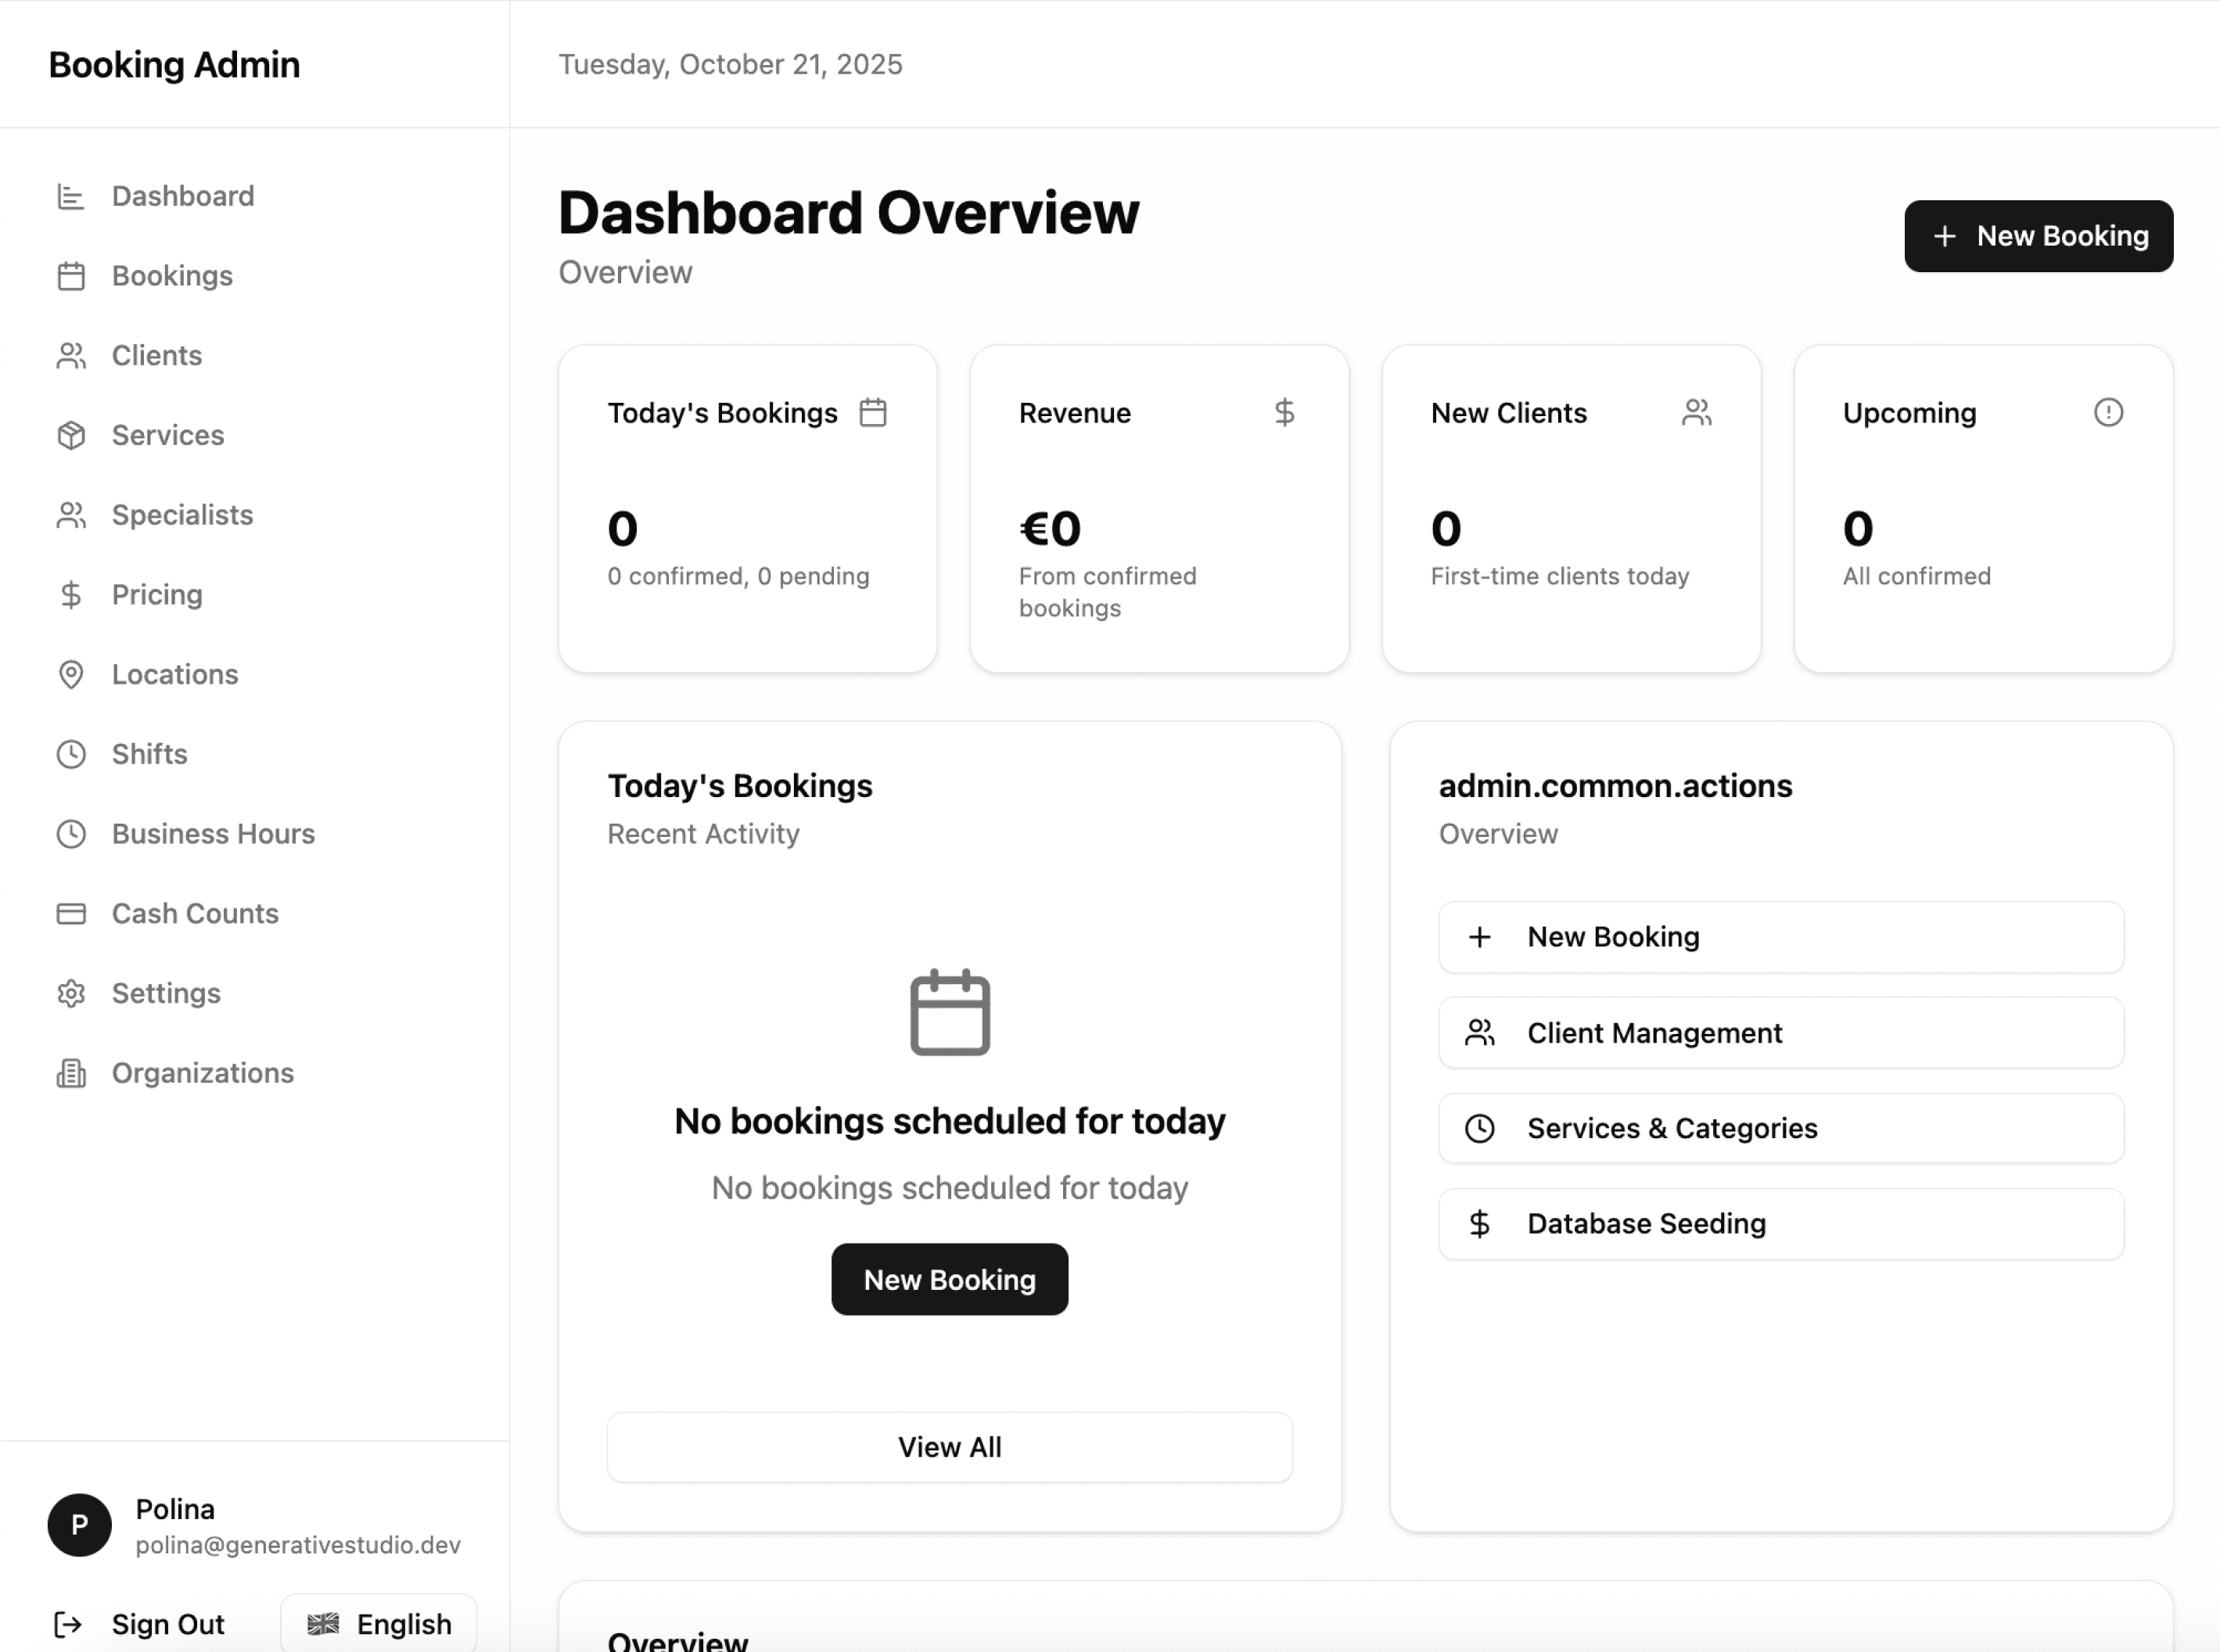The width and height of the screenshot is (2220, 1652).
Task: Click the dollar icon on Revenue card
Action: coord(1285,412)
